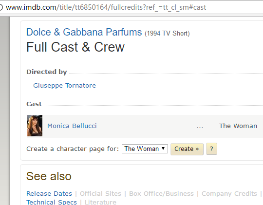
Task: Open the Technical Specs link
Action: 52,202
